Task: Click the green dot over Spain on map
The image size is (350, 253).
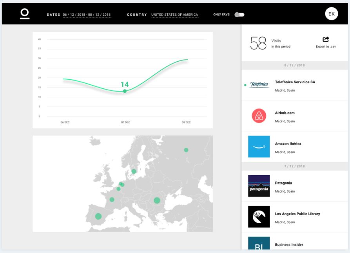Action: (x=98, y=216)
